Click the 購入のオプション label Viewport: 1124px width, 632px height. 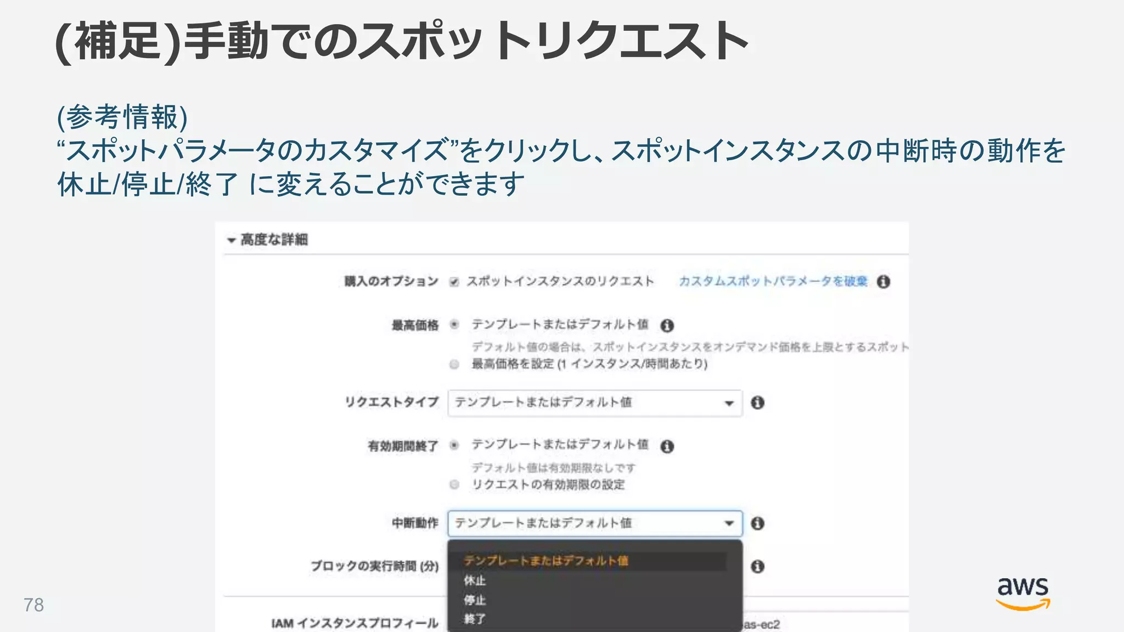point(391,281)
